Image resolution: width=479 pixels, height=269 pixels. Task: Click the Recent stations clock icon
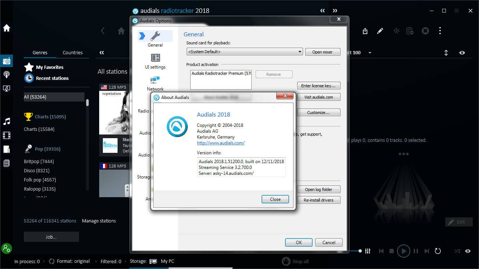coord(29,78)
